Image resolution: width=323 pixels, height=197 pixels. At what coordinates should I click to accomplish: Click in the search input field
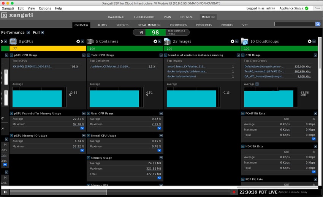(x=295, y=24)
